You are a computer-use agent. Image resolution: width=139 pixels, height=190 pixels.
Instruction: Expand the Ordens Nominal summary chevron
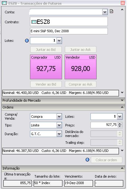[x=122, y=151]
